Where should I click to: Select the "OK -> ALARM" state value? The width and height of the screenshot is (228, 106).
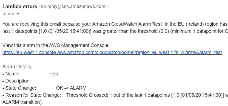(x=71, y=88)
